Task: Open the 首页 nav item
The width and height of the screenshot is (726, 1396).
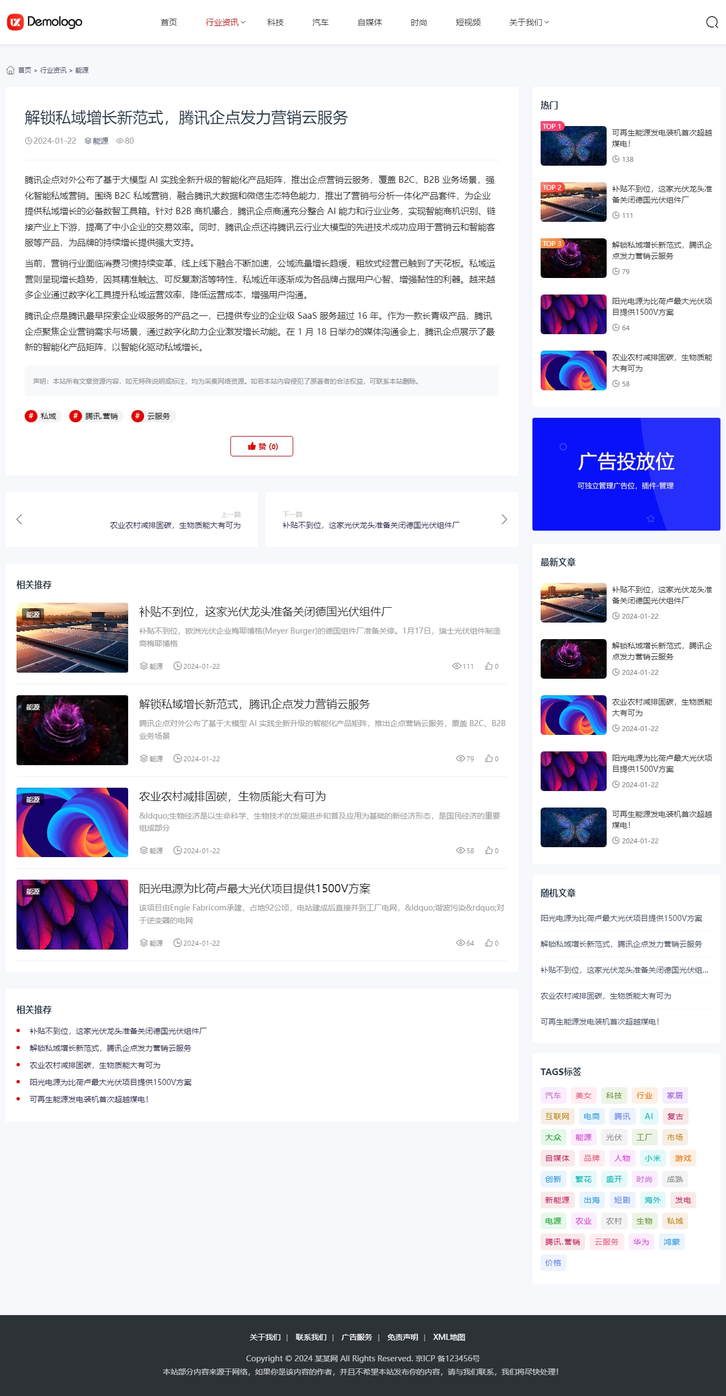Action: (x=169, y=22)
